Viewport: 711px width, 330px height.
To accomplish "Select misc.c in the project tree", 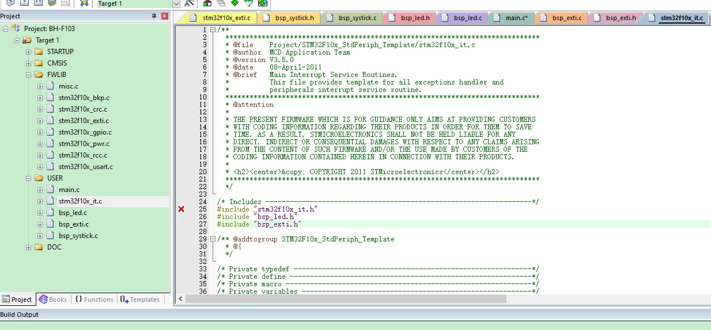I will (x=69, y=86).
